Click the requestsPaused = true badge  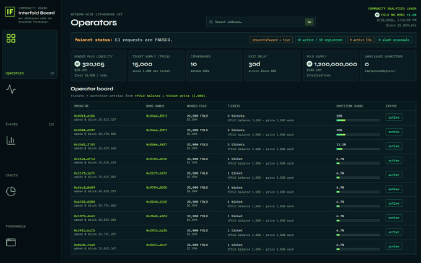[x=271, y=40]
